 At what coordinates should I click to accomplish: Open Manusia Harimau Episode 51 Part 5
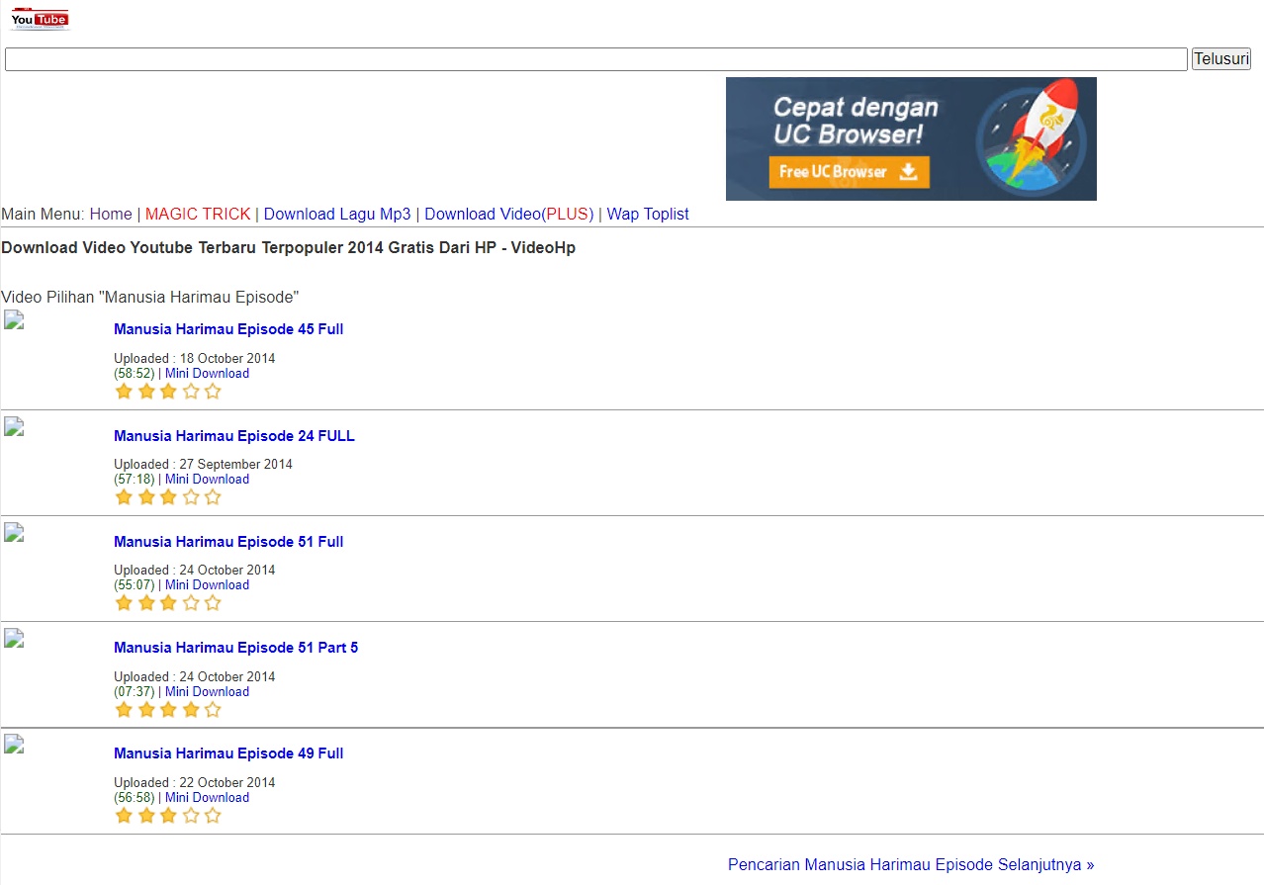pyautogui.click(x=235, y=648)
